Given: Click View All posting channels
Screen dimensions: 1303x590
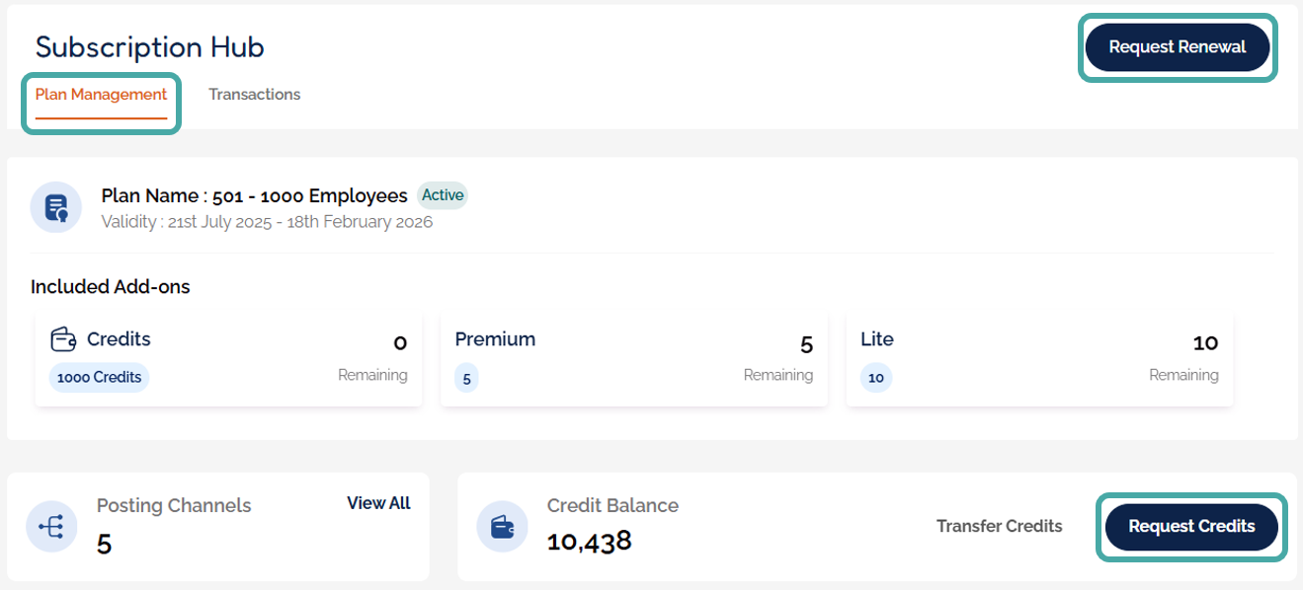Looking at the screenshot, I should coord(378,503).
